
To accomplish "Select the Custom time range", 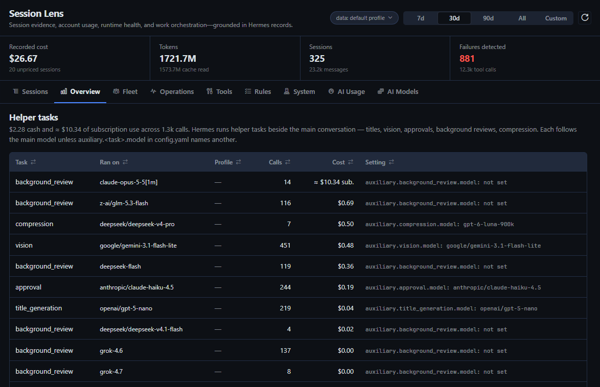I will click(556, 18).
